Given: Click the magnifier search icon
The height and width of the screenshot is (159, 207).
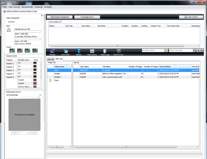Looking at the screenshot, I should (195, 51).
